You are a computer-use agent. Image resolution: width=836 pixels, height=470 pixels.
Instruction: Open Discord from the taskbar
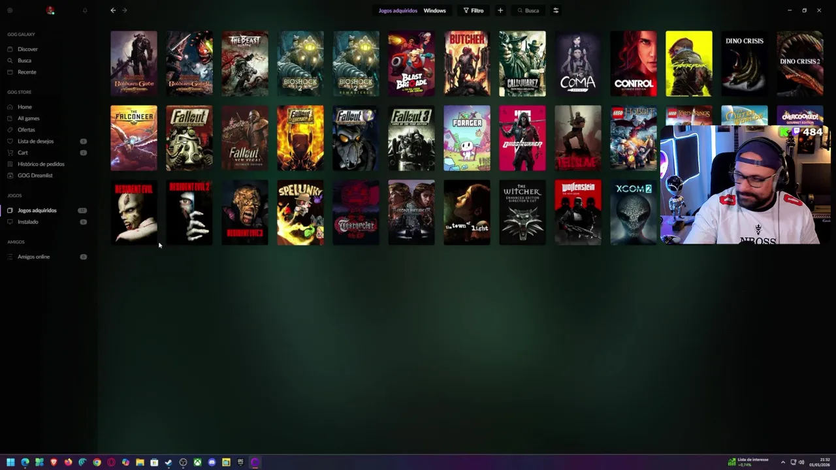(x=212, y=462)
